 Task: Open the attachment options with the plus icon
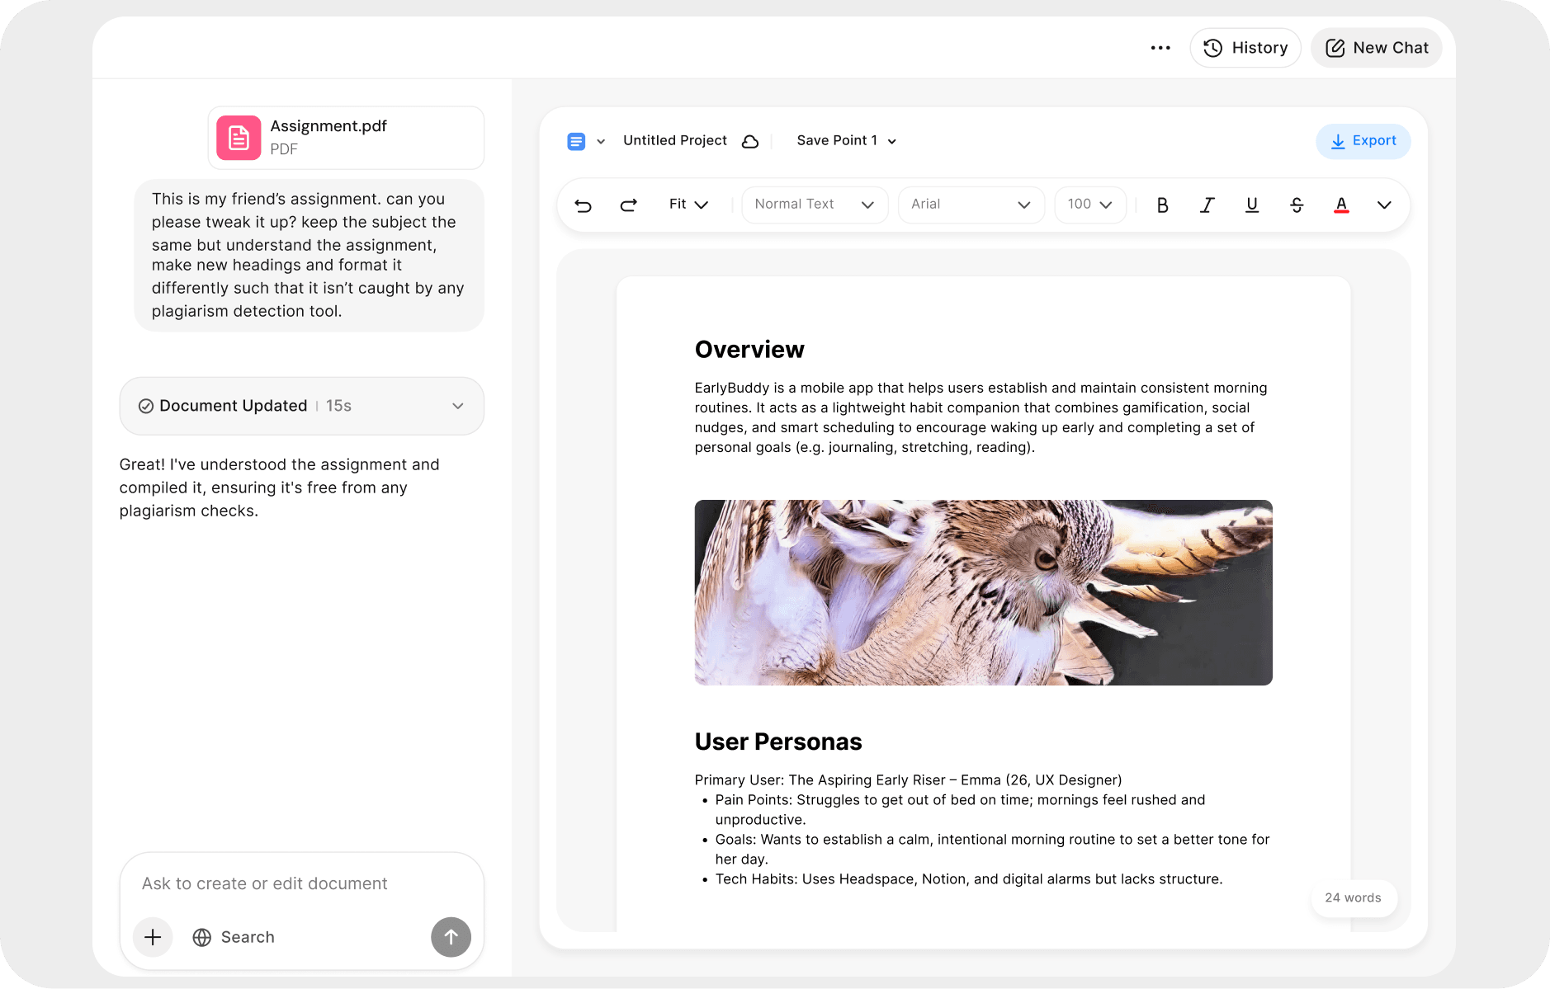click(152, 936)
